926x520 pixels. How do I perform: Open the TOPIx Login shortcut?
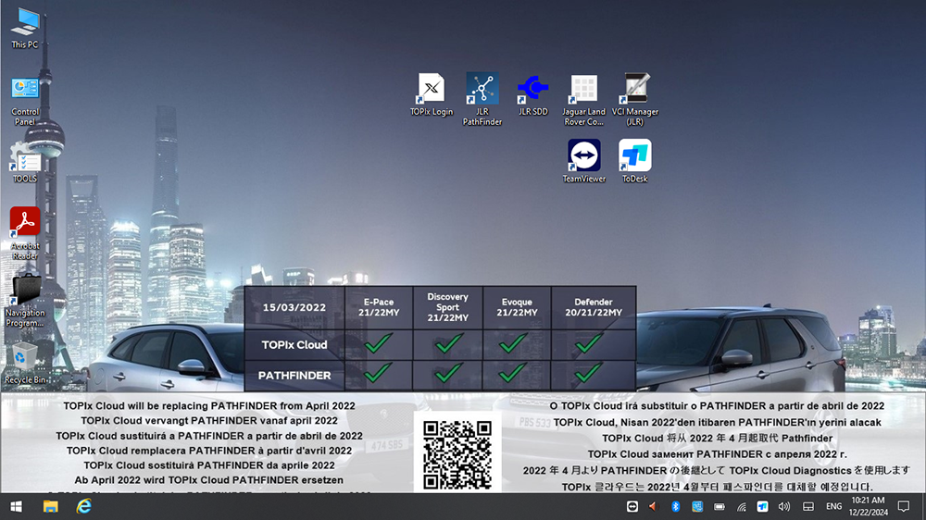click(432, 94)
